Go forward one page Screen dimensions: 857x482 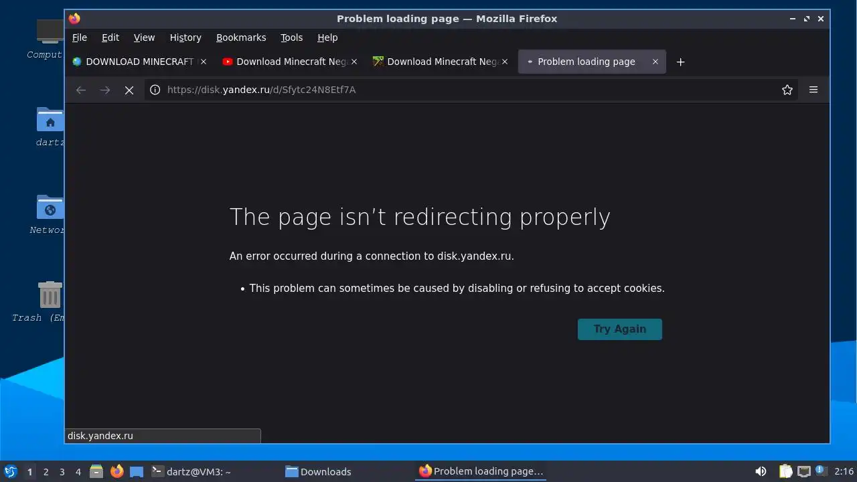point(105,90)
